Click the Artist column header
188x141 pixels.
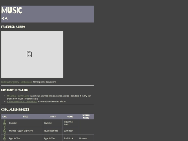click(x=53, y=117)
